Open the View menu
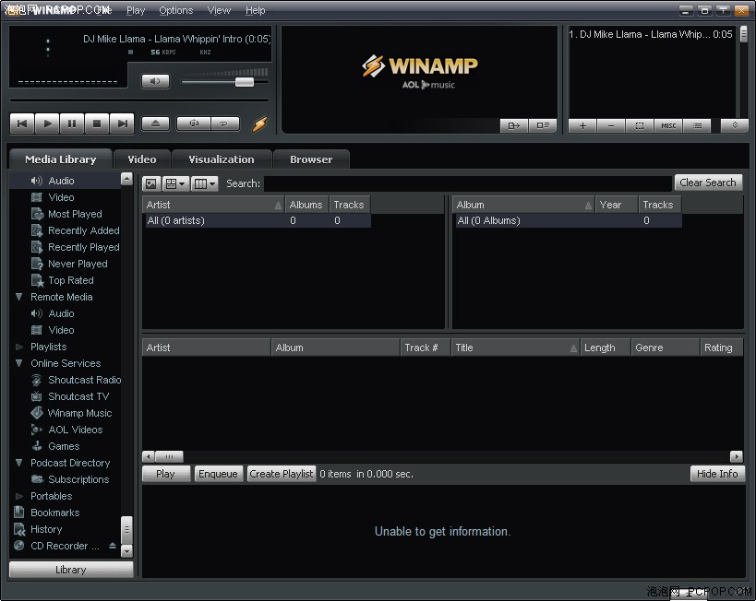 pos(219,10)
